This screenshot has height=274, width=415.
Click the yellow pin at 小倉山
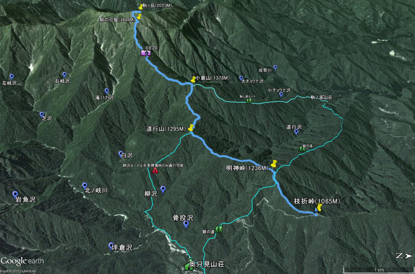point(193,79)
